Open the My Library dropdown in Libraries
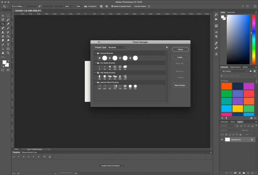 (234, 71)
